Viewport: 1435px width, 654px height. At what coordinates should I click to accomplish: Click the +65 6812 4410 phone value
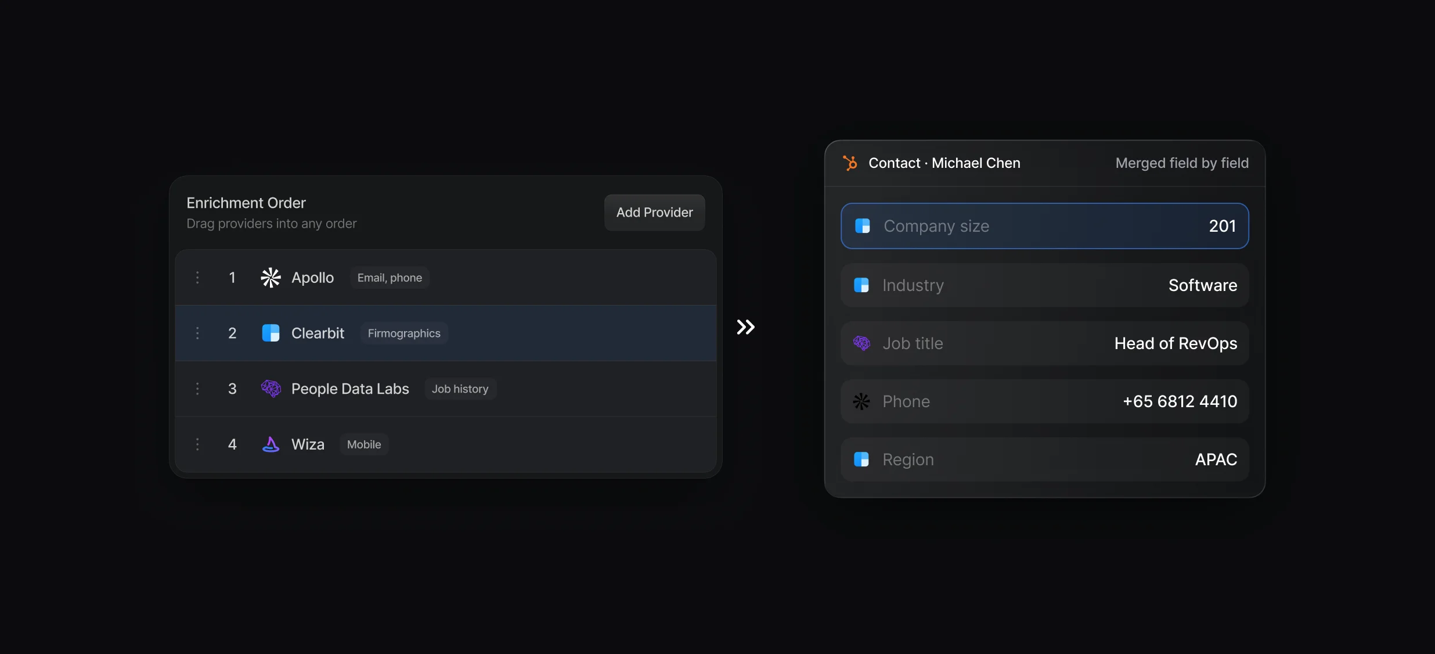pyautogui.click(x=1180, y=401)
